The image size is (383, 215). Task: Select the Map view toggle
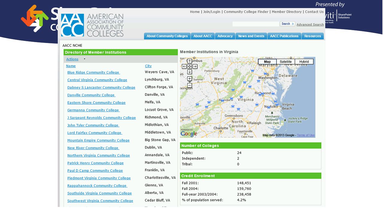pos(267,62)
